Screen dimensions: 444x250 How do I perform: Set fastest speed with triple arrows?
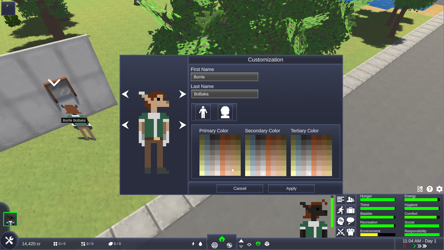(x=425, y=246)
